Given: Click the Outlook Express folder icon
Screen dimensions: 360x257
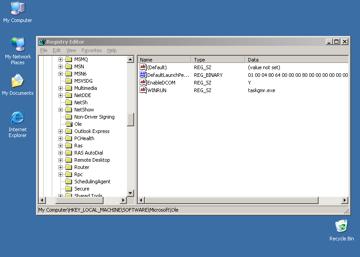Looking at the screenshot, I should (x=69, y=131).
